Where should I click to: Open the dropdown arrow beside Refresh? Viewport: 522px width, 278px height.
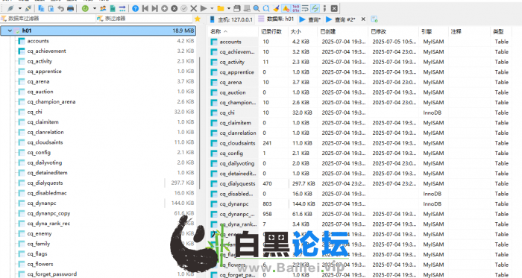coord(94,8)
